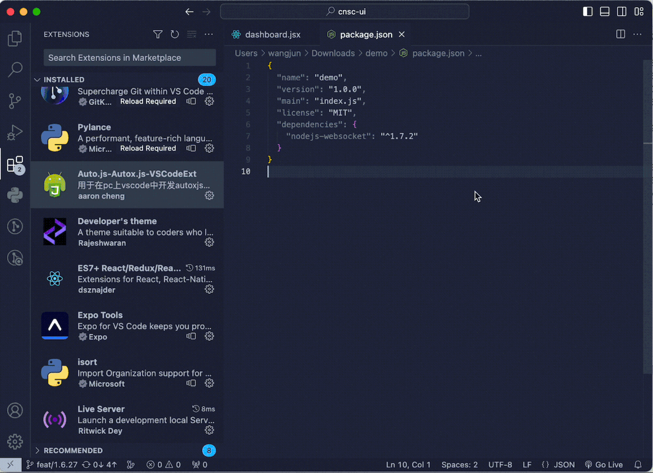The height and width of the screenshot is (473, 653).
Task: Click Reload Required for GitKraken extension
Action: coord(148,101)
